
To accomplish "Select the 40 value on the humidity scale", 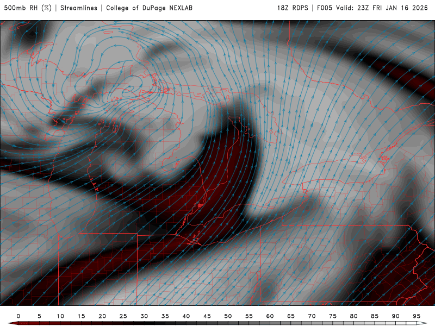I will 186,316.
